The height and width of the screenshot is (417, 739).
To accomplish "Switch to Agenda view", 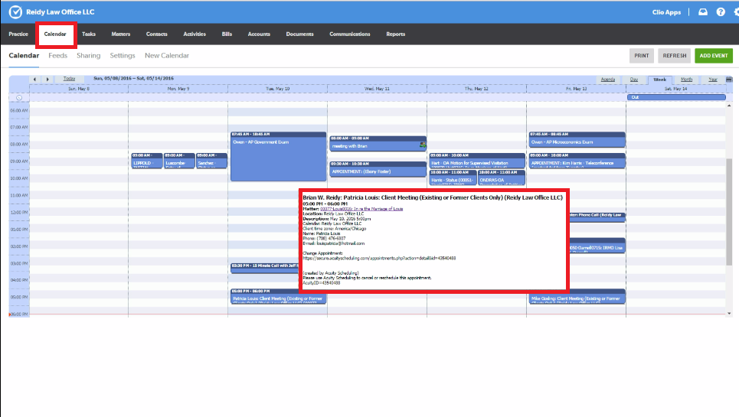I will pos(608,80).
